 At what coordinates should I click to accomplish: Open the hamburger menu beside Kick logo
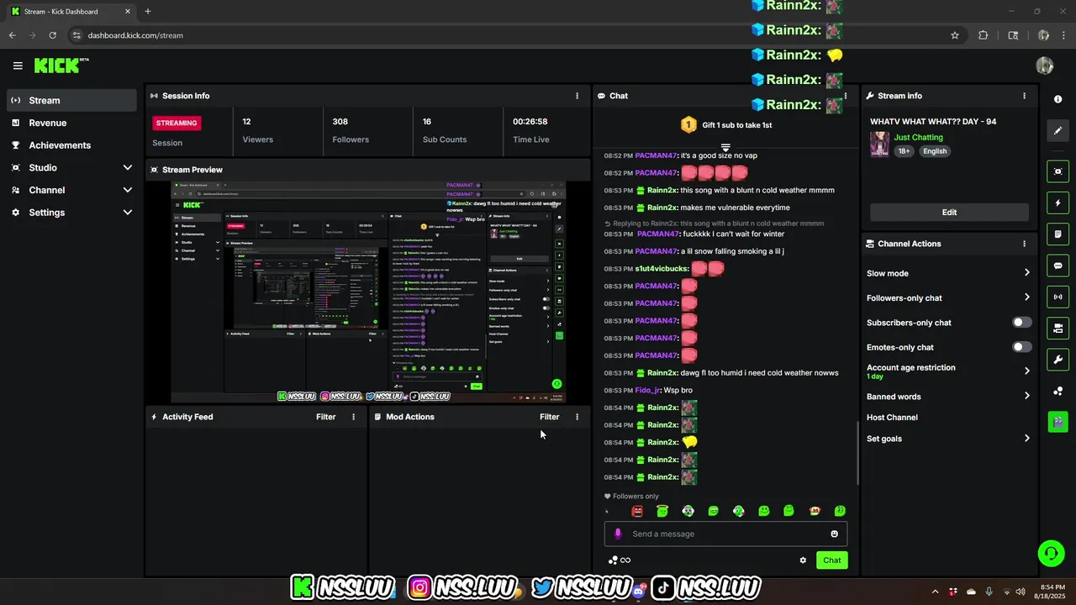pyautogui.click(x=18, y=66)
